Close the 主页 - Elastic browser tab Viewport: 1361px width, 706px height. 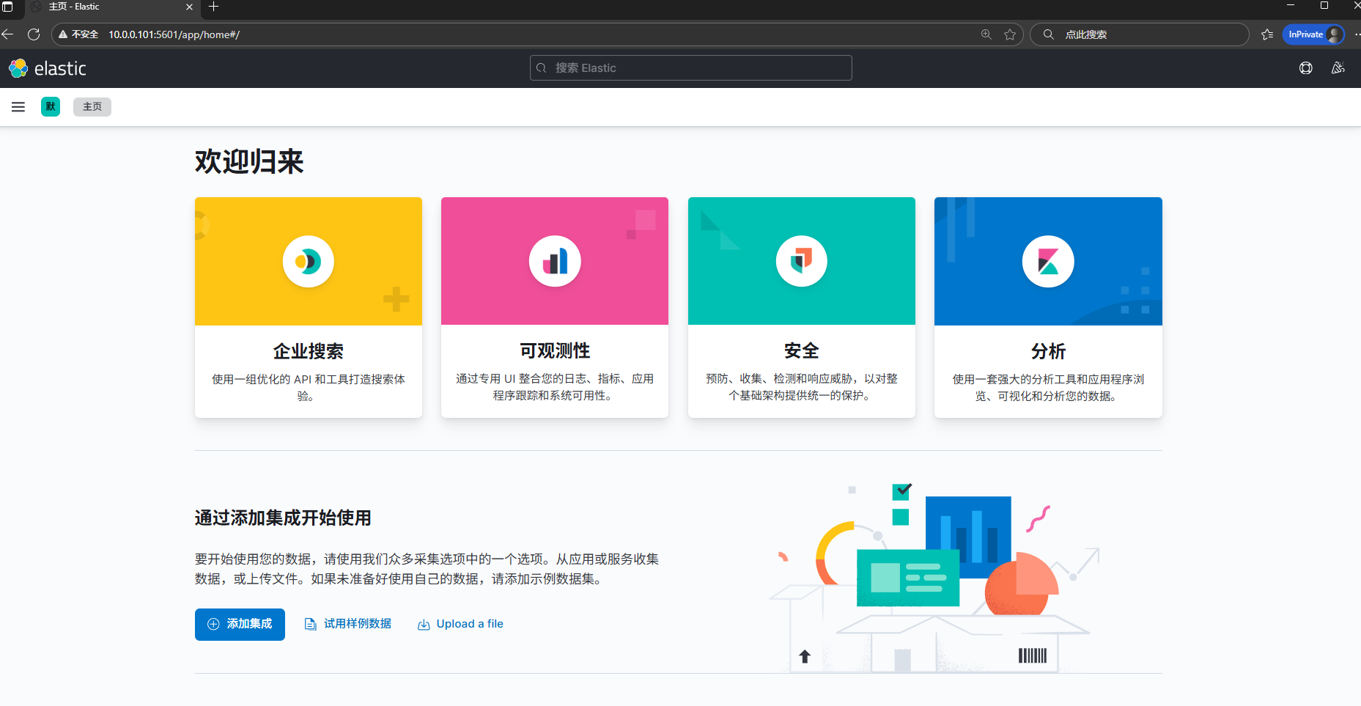pyautogui.click(x=189, y=7)
